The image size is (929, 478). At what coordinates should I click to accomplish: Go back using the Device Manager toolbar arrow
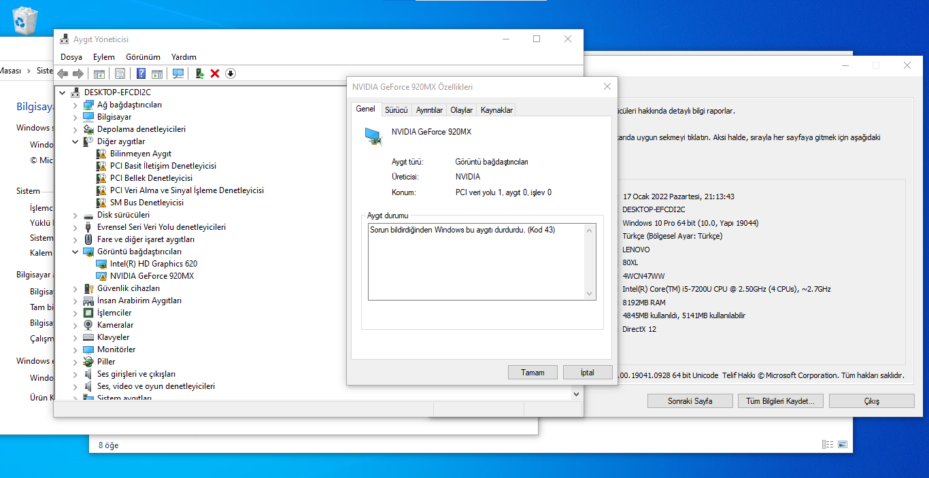[x=63, y=73]
